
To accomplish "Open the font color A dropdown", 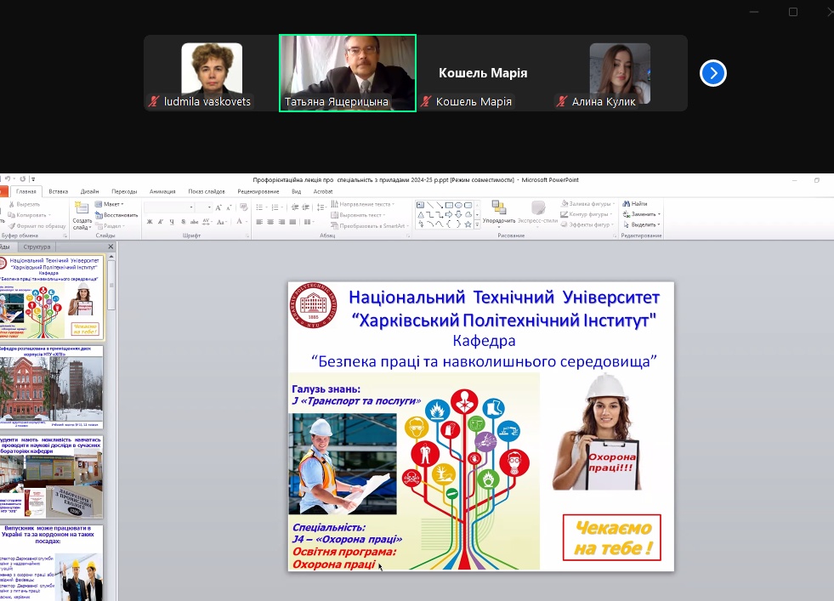I will pyautogui.click(x=241, y=222).
